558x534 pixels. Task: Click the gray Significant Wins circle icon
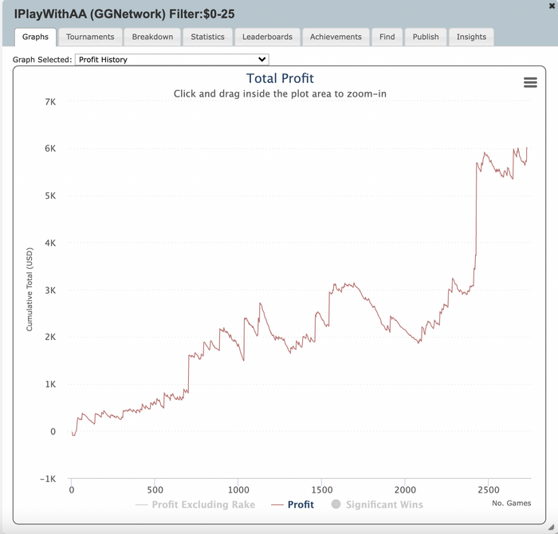tap(336, 504)
